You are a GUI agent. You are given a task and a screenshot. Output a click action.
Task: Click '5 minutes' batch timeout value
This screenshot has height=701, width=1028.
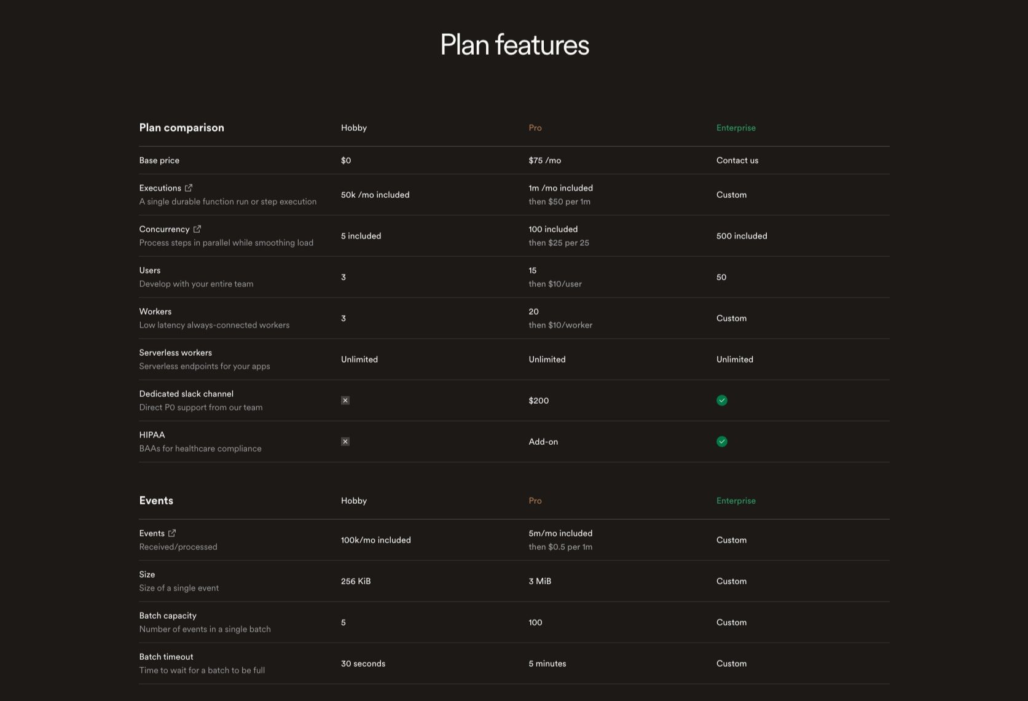click(x=547, y=664)
